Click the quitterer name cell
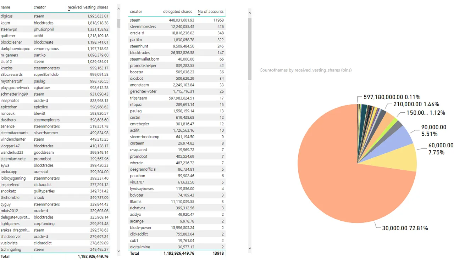Image resolution: width=454 pixels, height=260 pixels. pyautogui.click(x=8, y=36)
